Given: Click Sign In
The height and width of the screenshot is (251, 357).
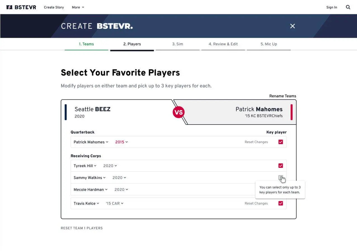Looking at the screenshot, I should [332, 7].
